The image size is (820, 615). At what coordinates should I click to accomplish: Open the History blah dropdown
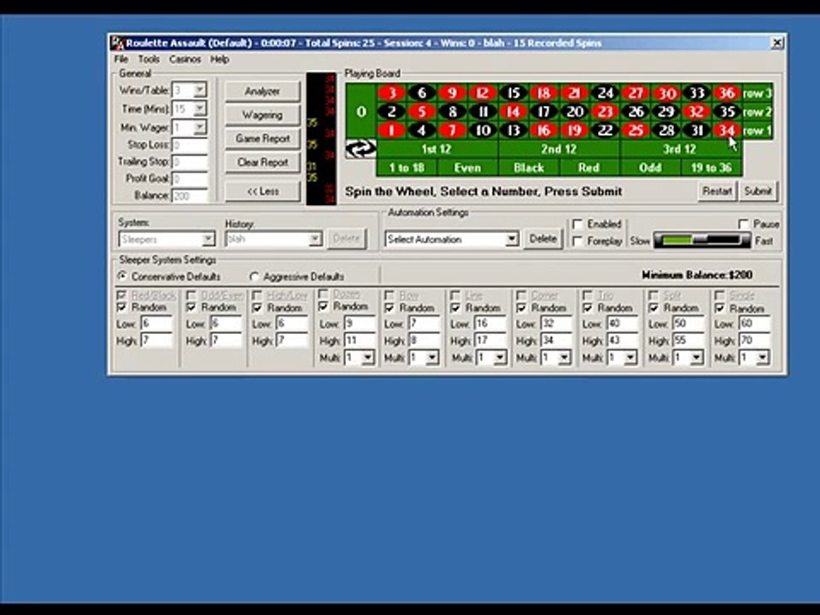[315, 239]
